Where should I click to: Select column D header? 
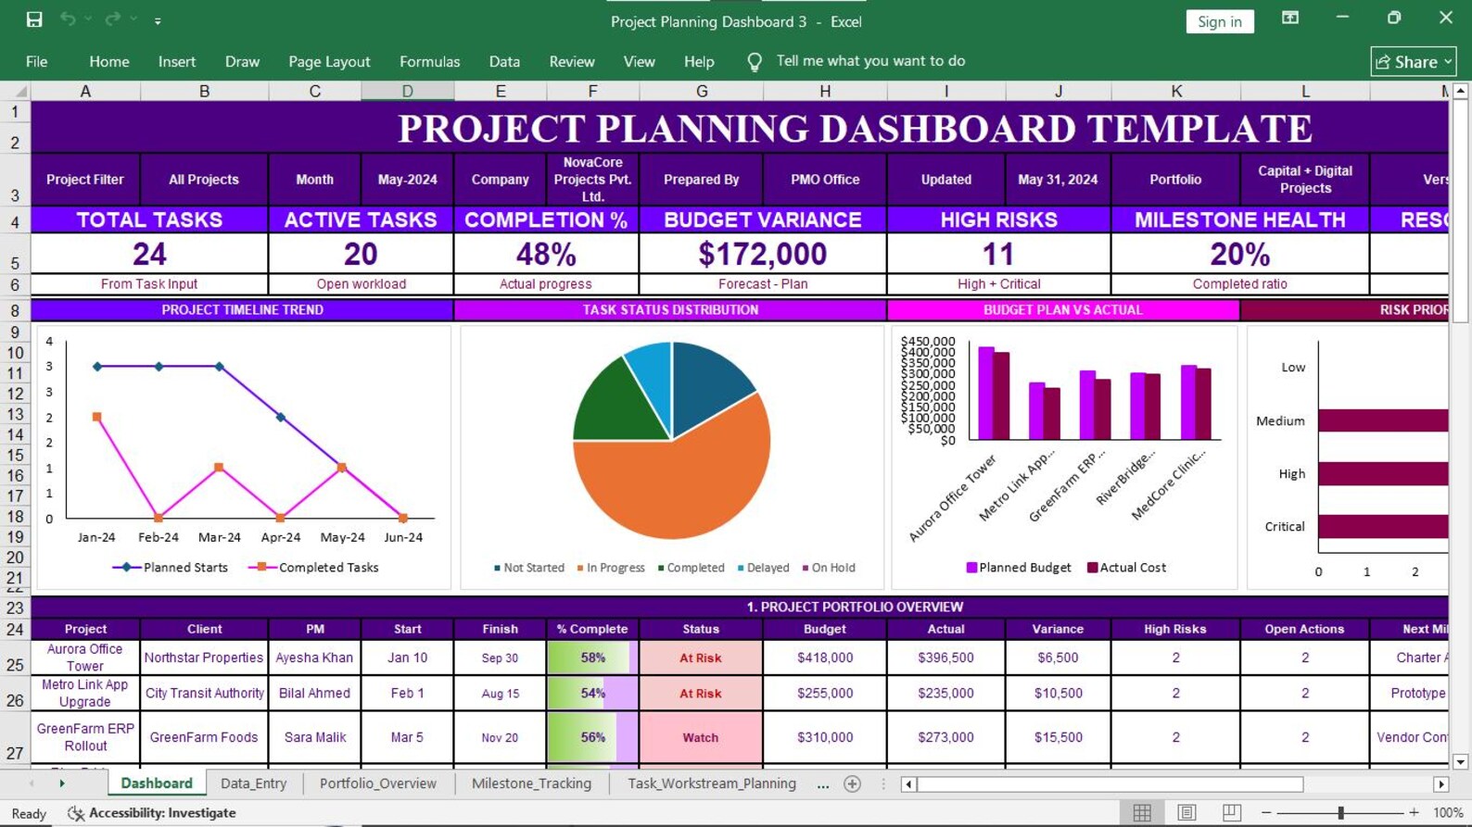[x=408, y=91]
